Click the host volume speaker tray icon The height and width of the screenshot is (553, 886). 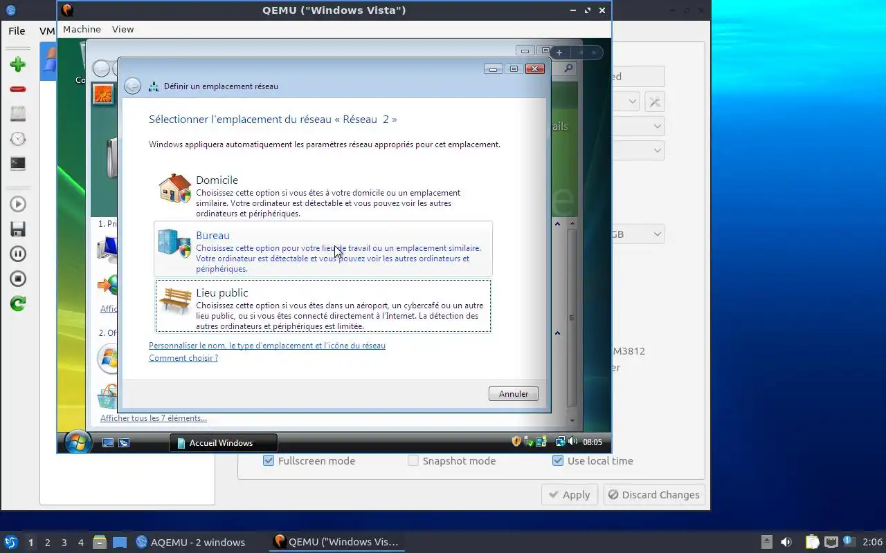tap(786, 543)
